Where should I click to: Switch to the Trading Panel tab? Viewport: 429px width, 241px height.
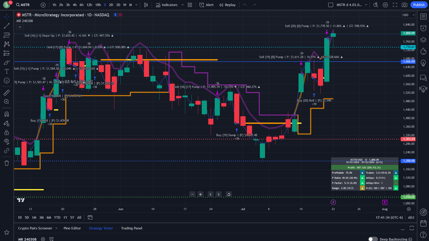pos(132,228)
